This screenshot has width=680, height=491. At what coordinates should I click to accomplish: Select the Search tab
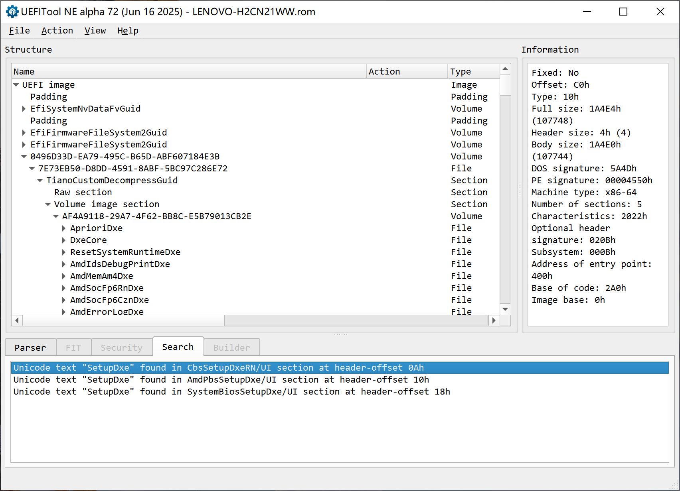tap(178, 347)
